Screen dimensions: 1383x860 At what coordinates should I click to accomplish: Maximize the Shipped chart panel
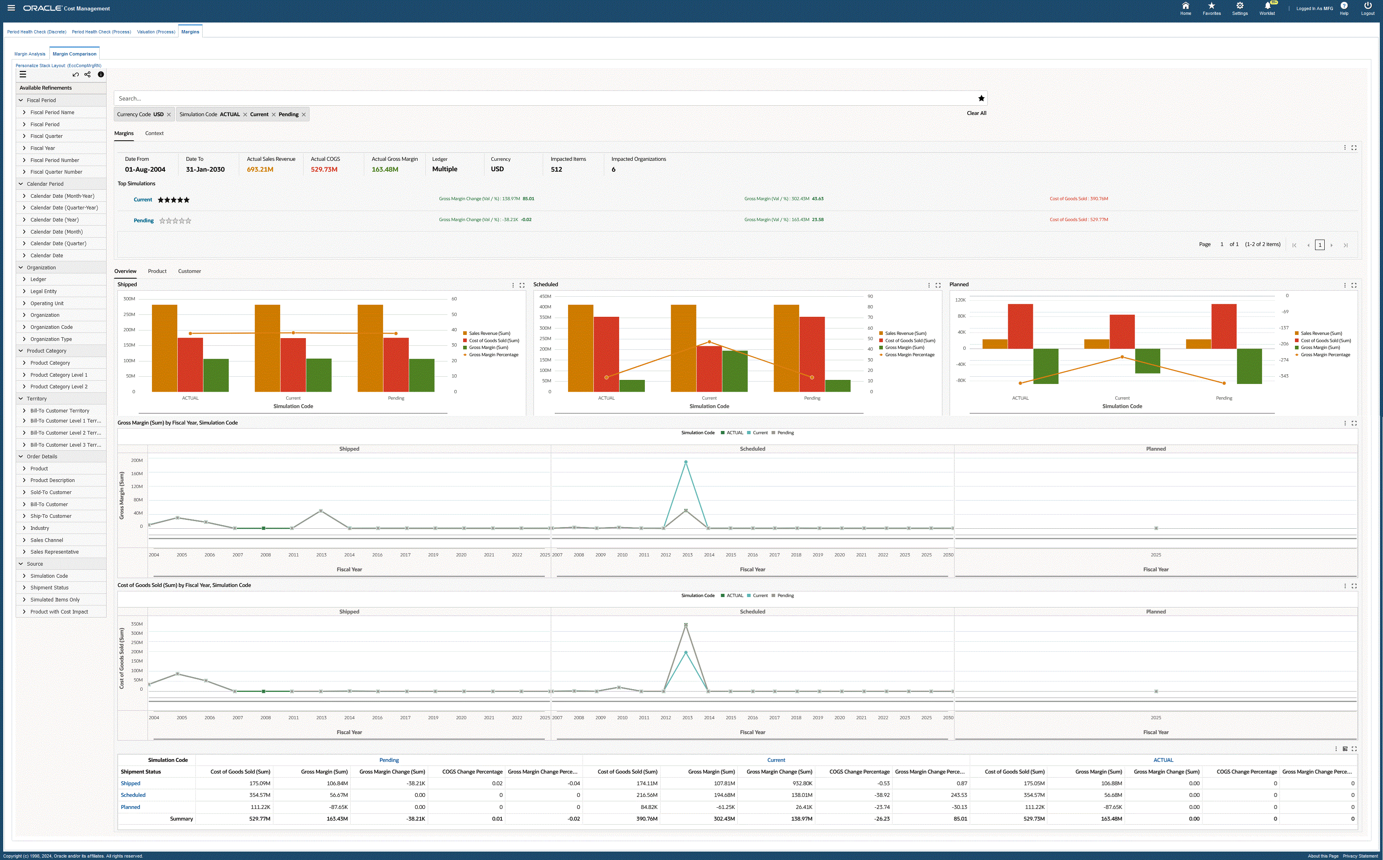click(522, 285)
